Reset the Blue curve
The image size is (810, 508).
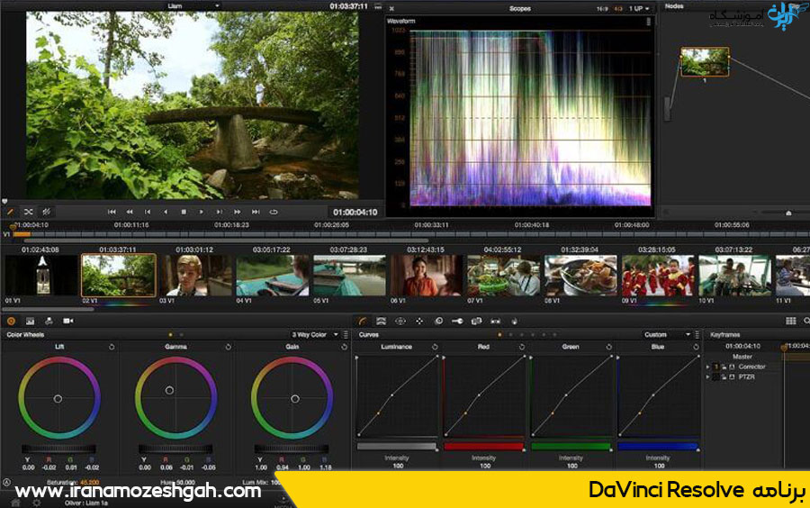click(x=696, y=347)
